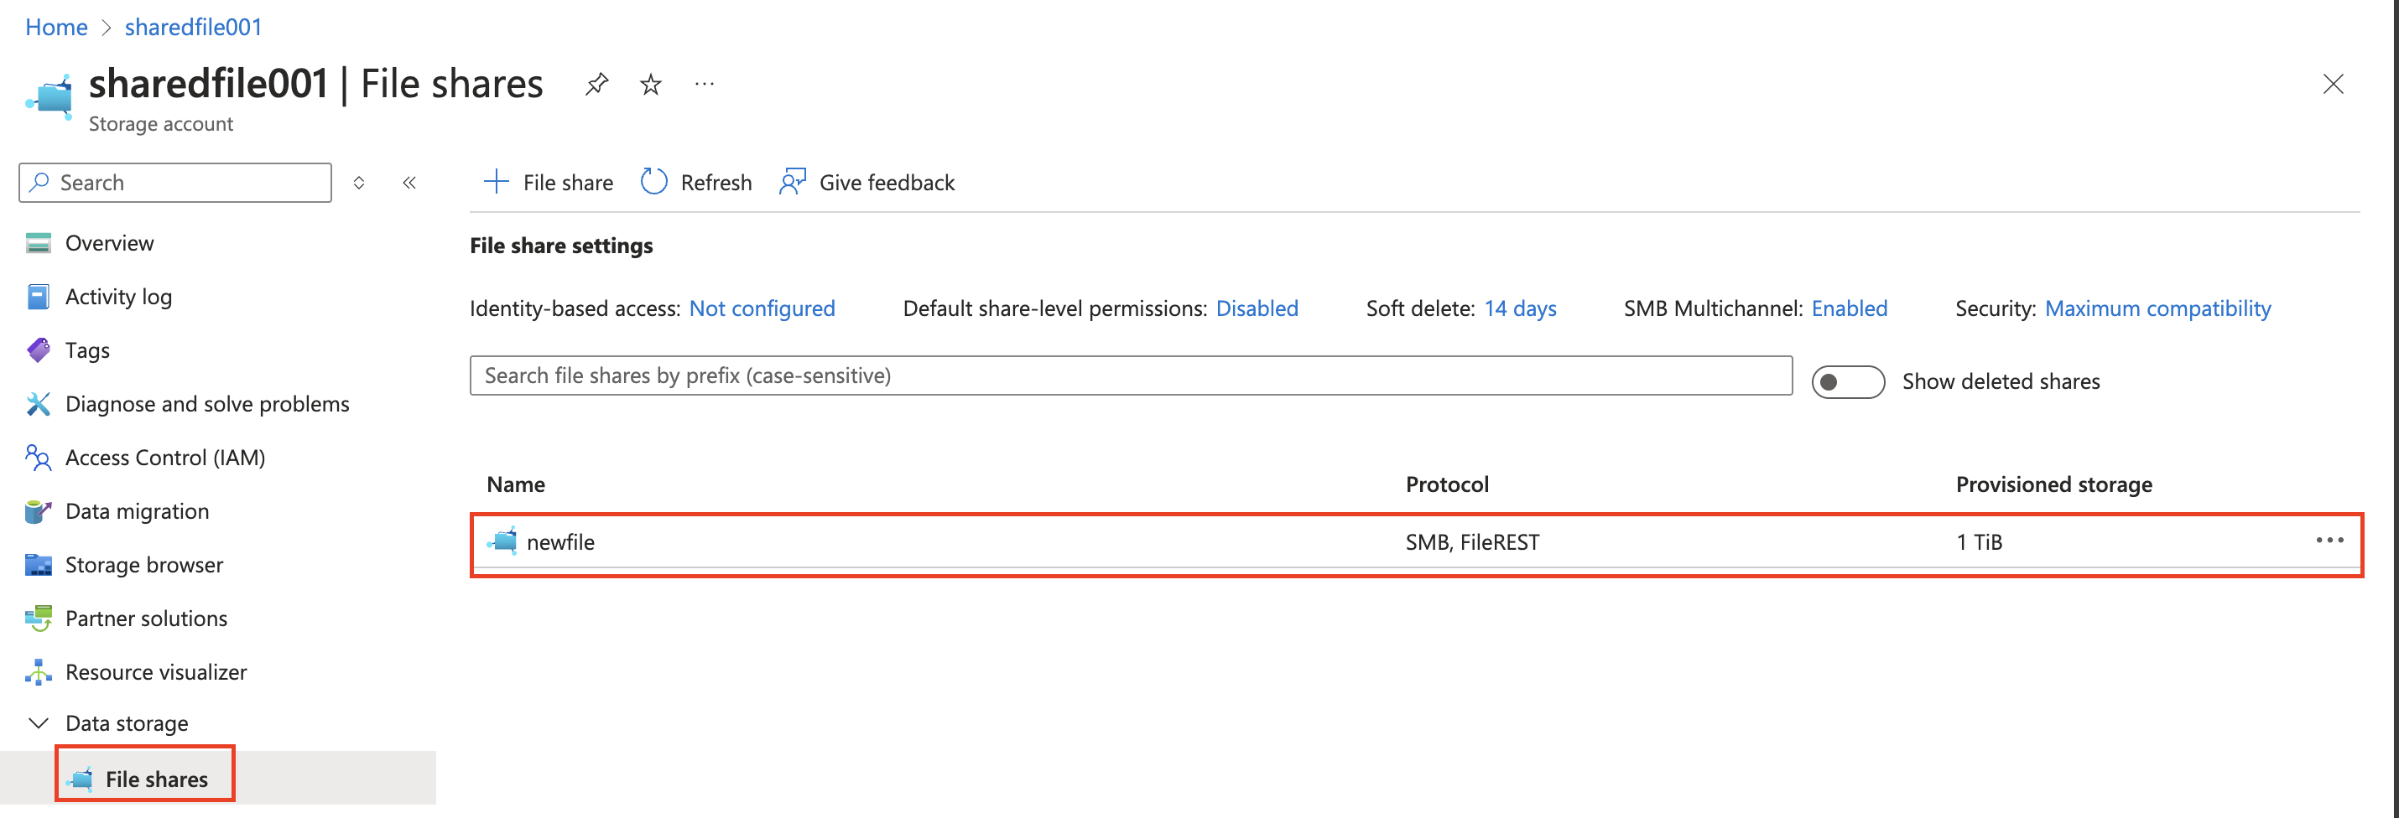Go to Diagnose and solve problems
This screenshot has width=2399, height=818.
(x=206, y=404)
